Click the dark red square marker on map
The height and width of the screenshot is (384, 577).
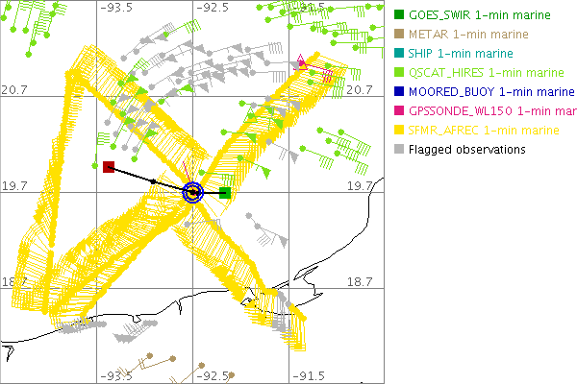(x=109, y=167)
